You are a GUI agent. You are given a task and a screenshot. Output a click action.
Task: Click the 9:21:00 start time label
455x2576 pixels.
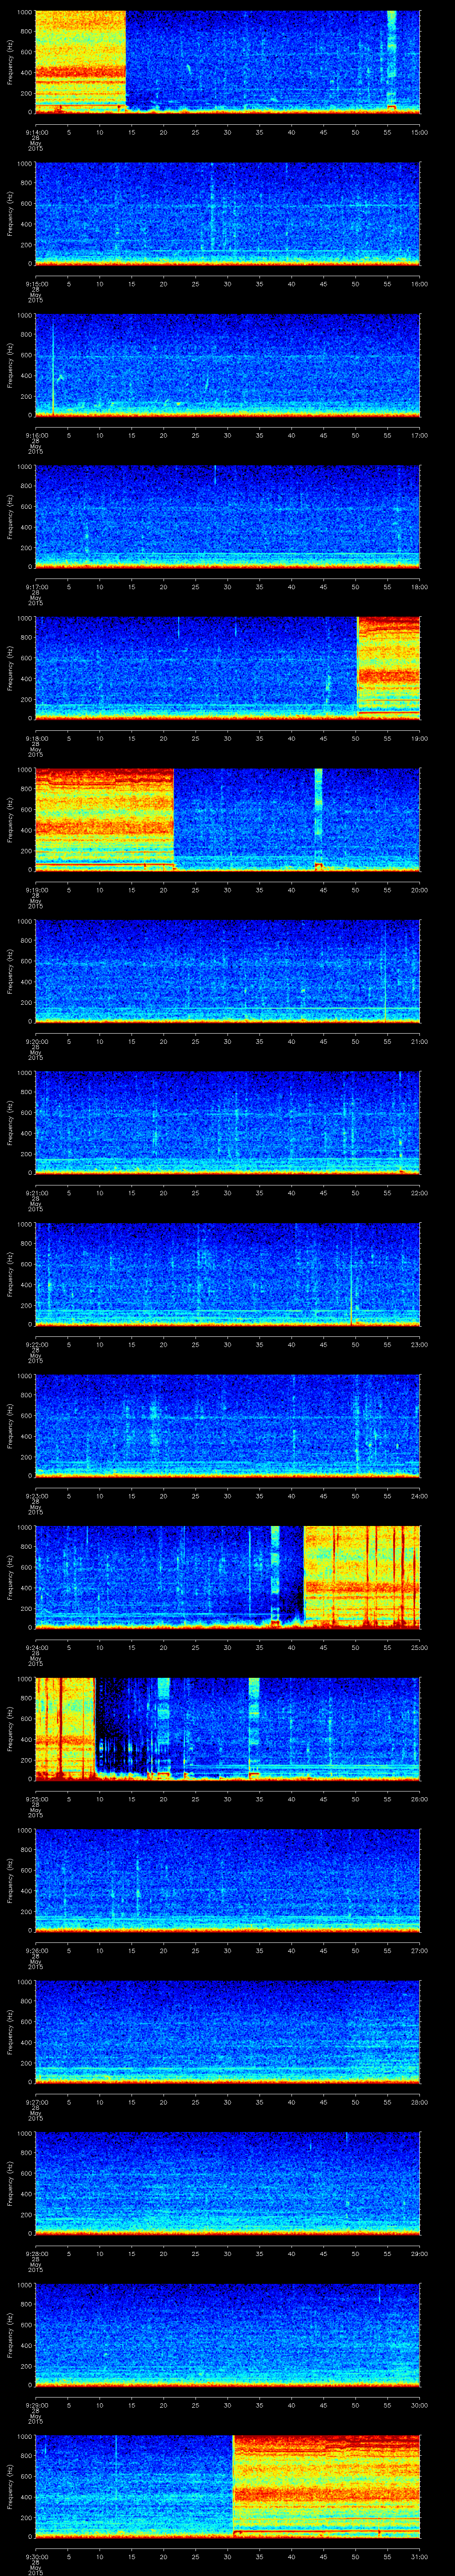tap(36, 1193)
